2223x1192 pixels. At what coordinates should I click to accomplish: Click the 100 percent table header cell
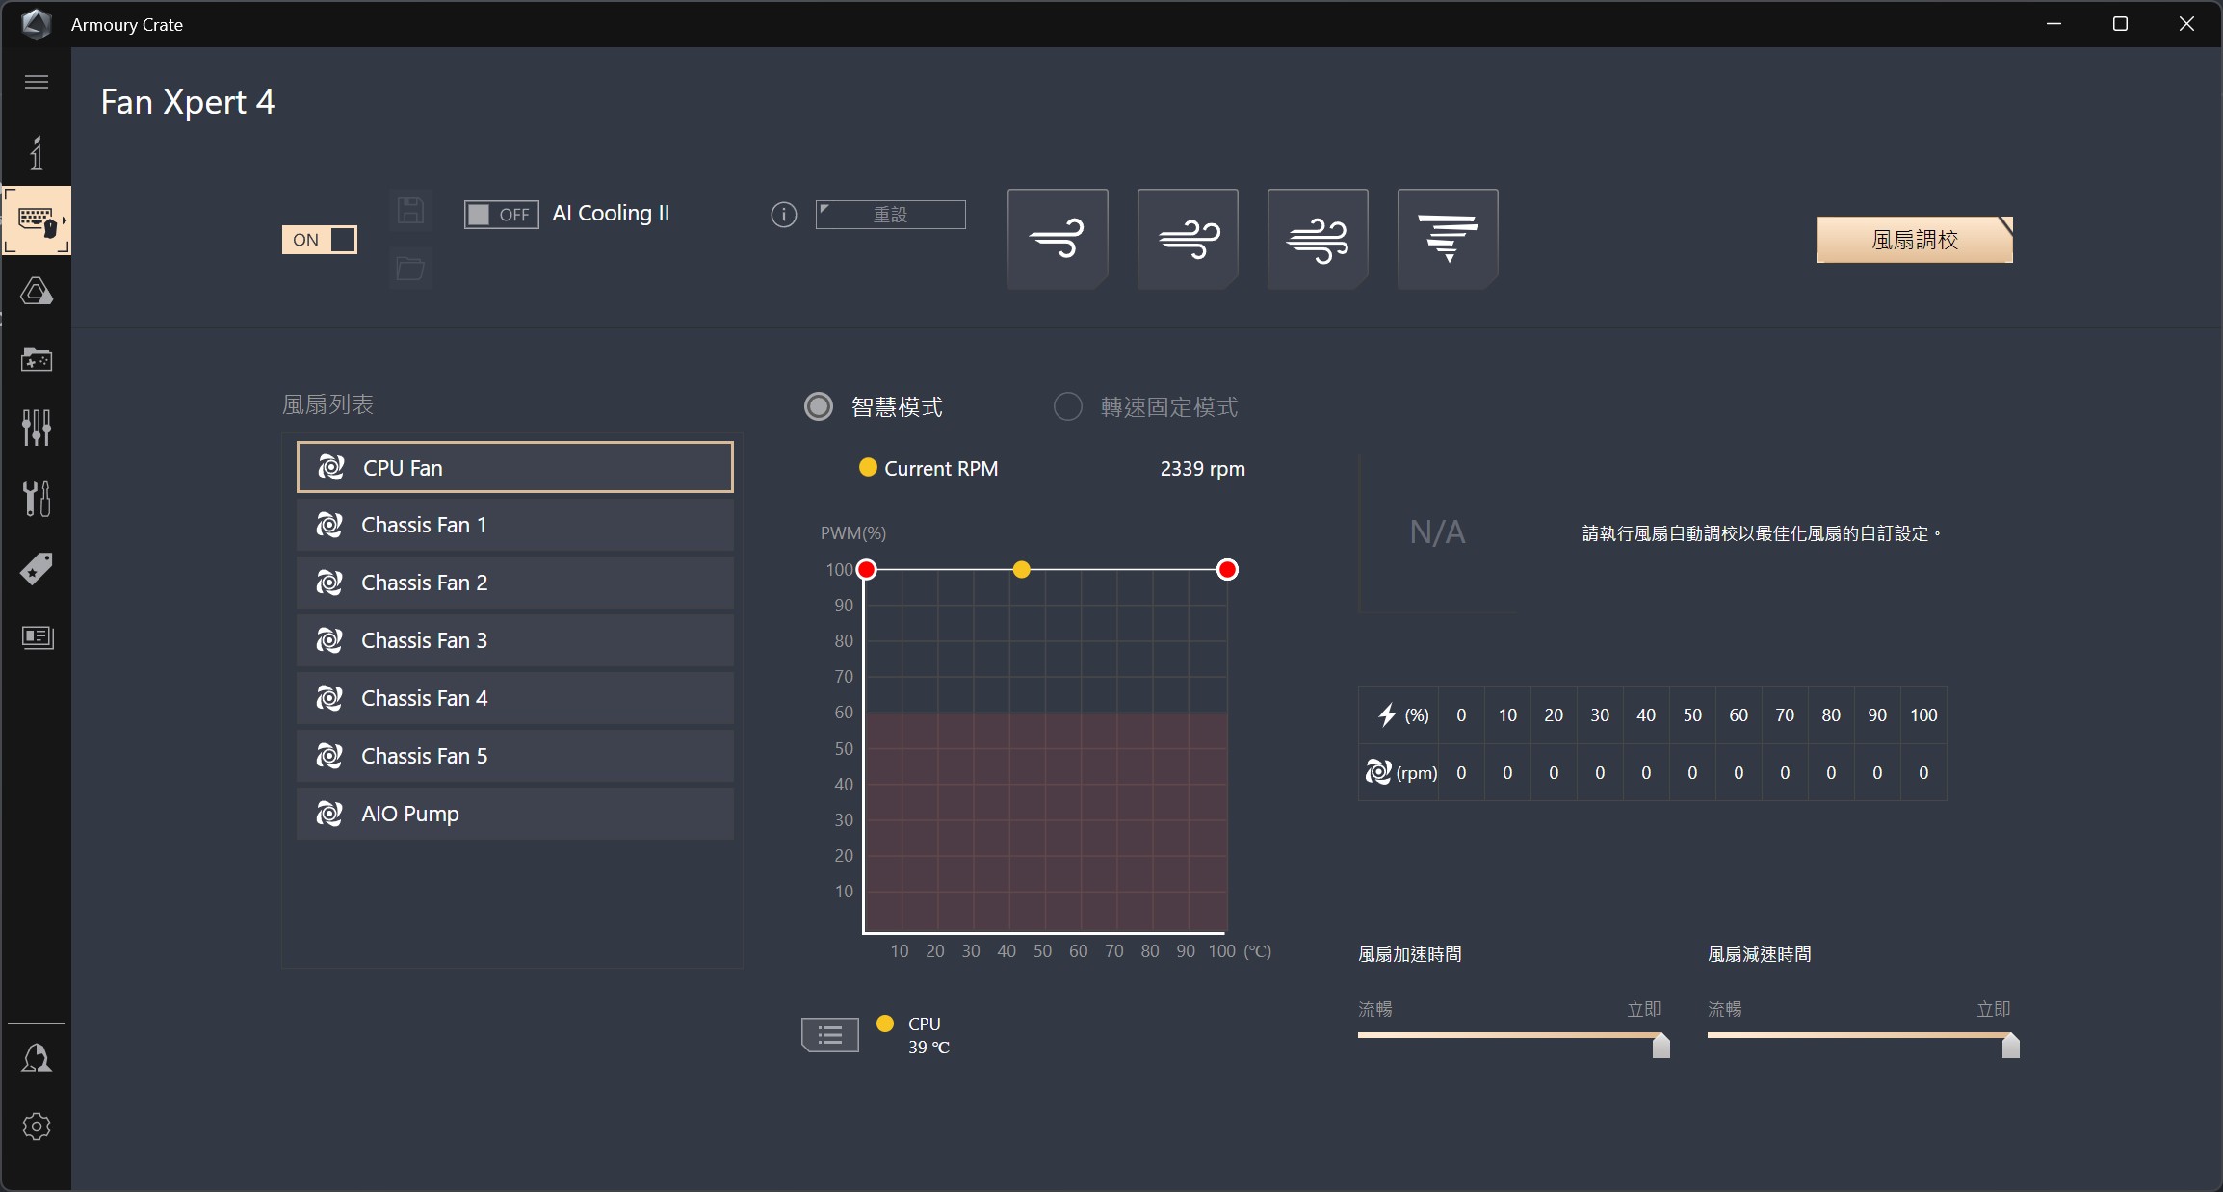pos(1923,715)
